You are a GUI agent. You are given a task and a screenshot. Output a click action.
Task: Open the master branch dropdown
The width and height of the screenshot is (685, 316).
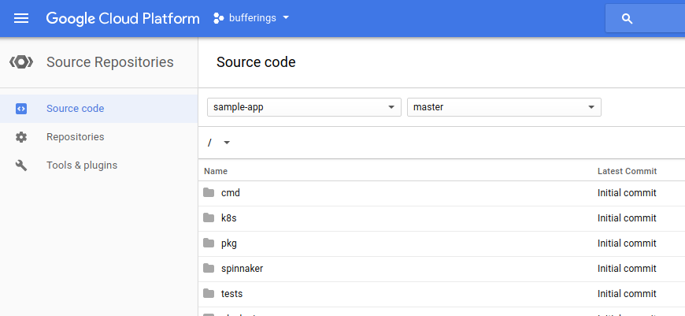(504, 107)
